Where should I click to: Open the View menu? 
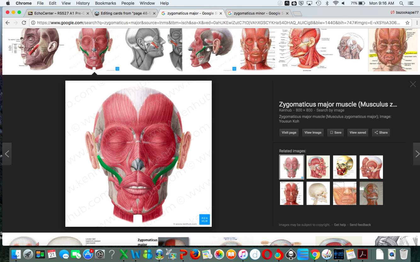point(66,3)
